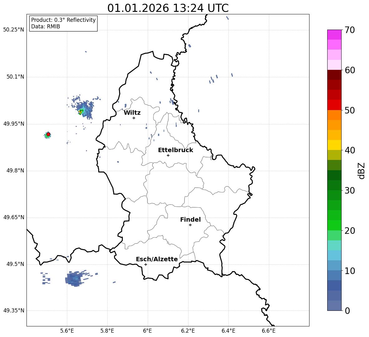Click the 50.25°N latitude label
The height and width of the screenshot is (337, 369).
click(14, 30)
